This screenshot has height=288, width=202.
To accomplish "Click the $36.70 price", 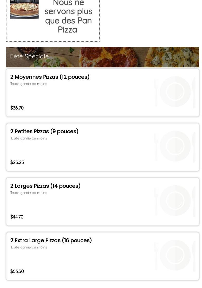I will coord(17,108).
